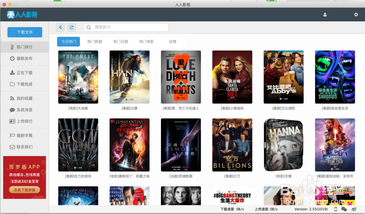This screenshot has height=214, width=365.
Task: Click the envelope icon beside 联系我们
Action: click(12, 147)
